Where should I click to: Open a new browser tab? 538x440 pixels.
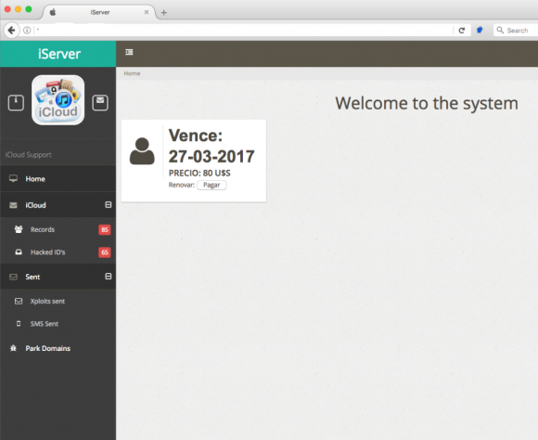tap(164, 13)
